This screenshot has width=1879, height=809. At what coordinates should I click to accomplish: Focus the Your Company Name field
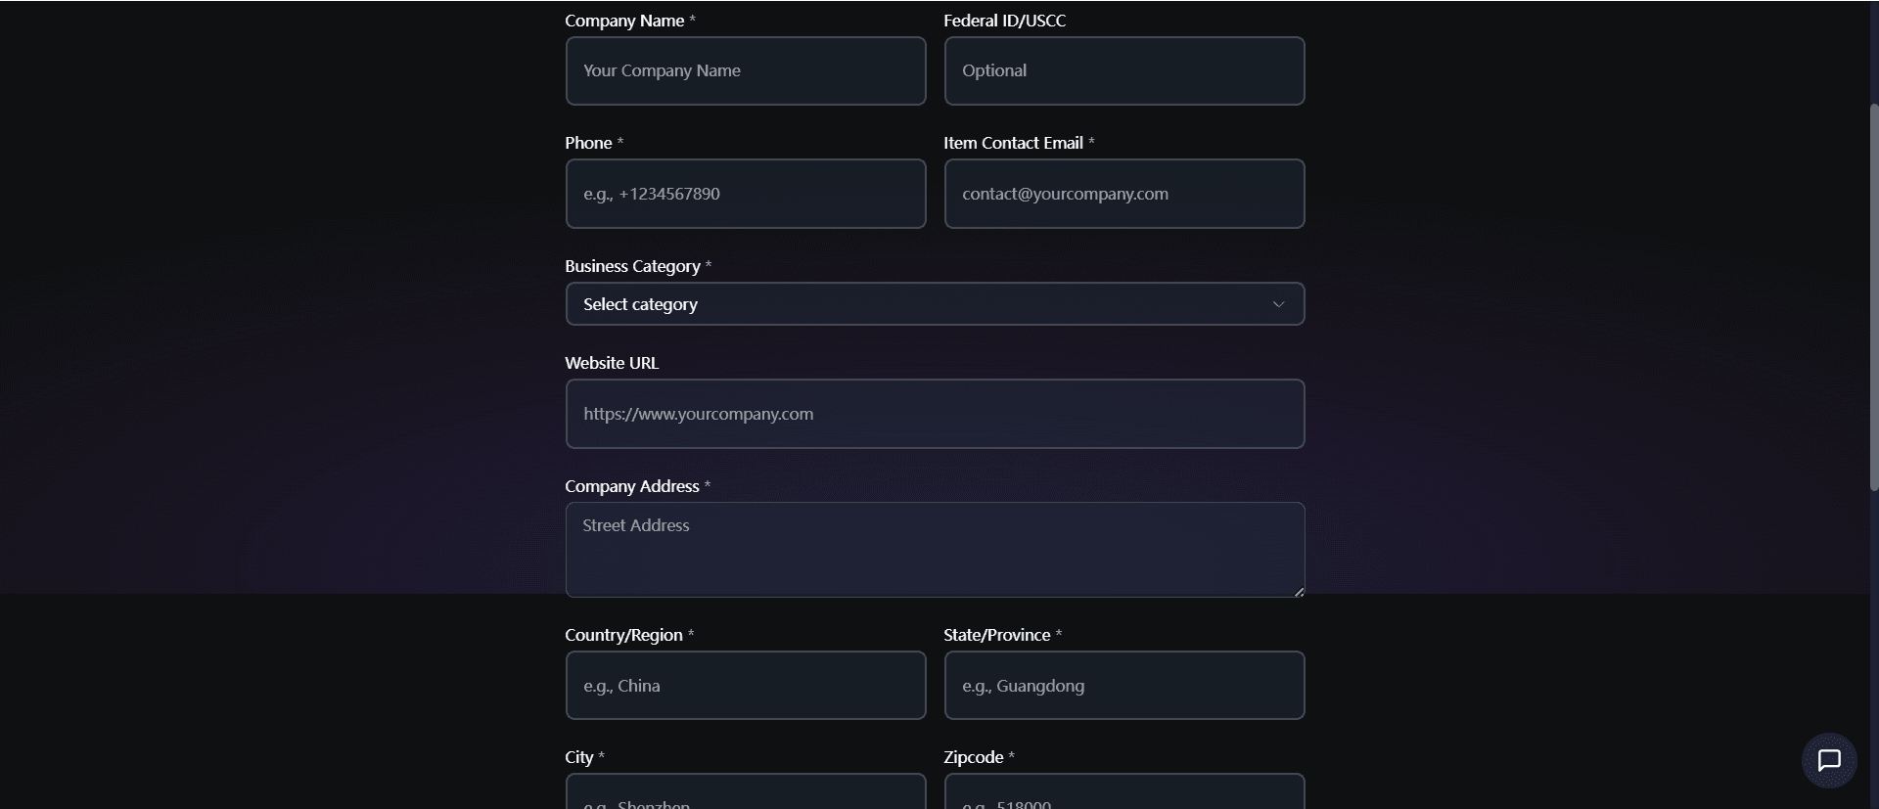point(745,71)
